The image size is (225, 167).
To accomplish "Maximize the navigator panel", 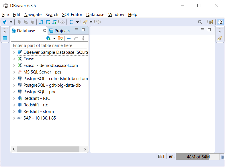I will [x=83, y=30].
